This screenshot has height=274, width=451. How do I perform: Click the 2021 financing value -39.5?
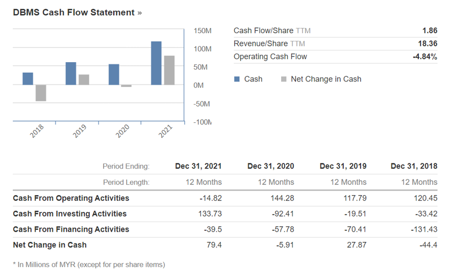(213, 230)
